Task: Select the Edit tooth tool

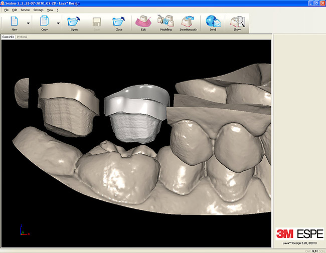Action: (x=143, y=22)
